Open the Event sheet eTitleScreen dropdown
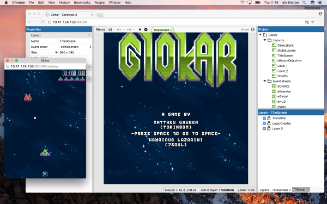 [76, 47]
